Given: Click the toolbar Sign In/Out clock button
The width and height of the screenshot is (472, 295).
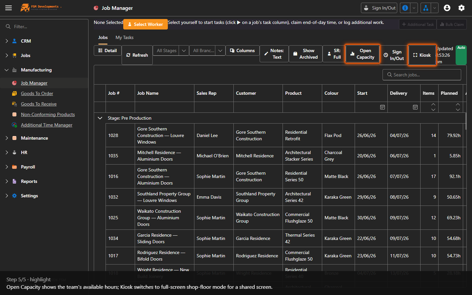Looking at the screenshot, I should pos(394,55).
